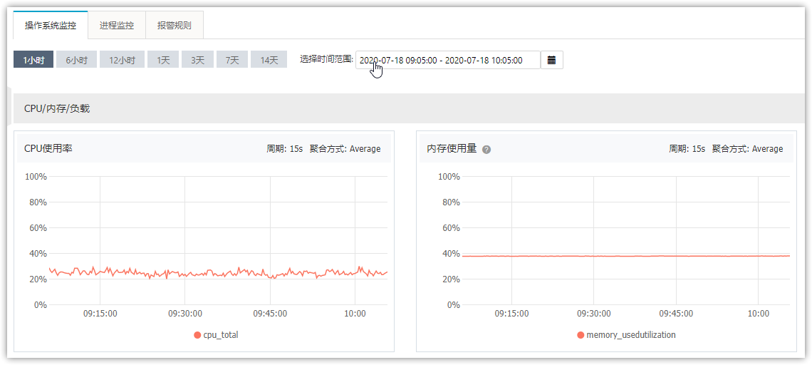Click the time range input field
Image resolution: width=812 pixels, height=365 pixels.
click(x=447, y=60)
